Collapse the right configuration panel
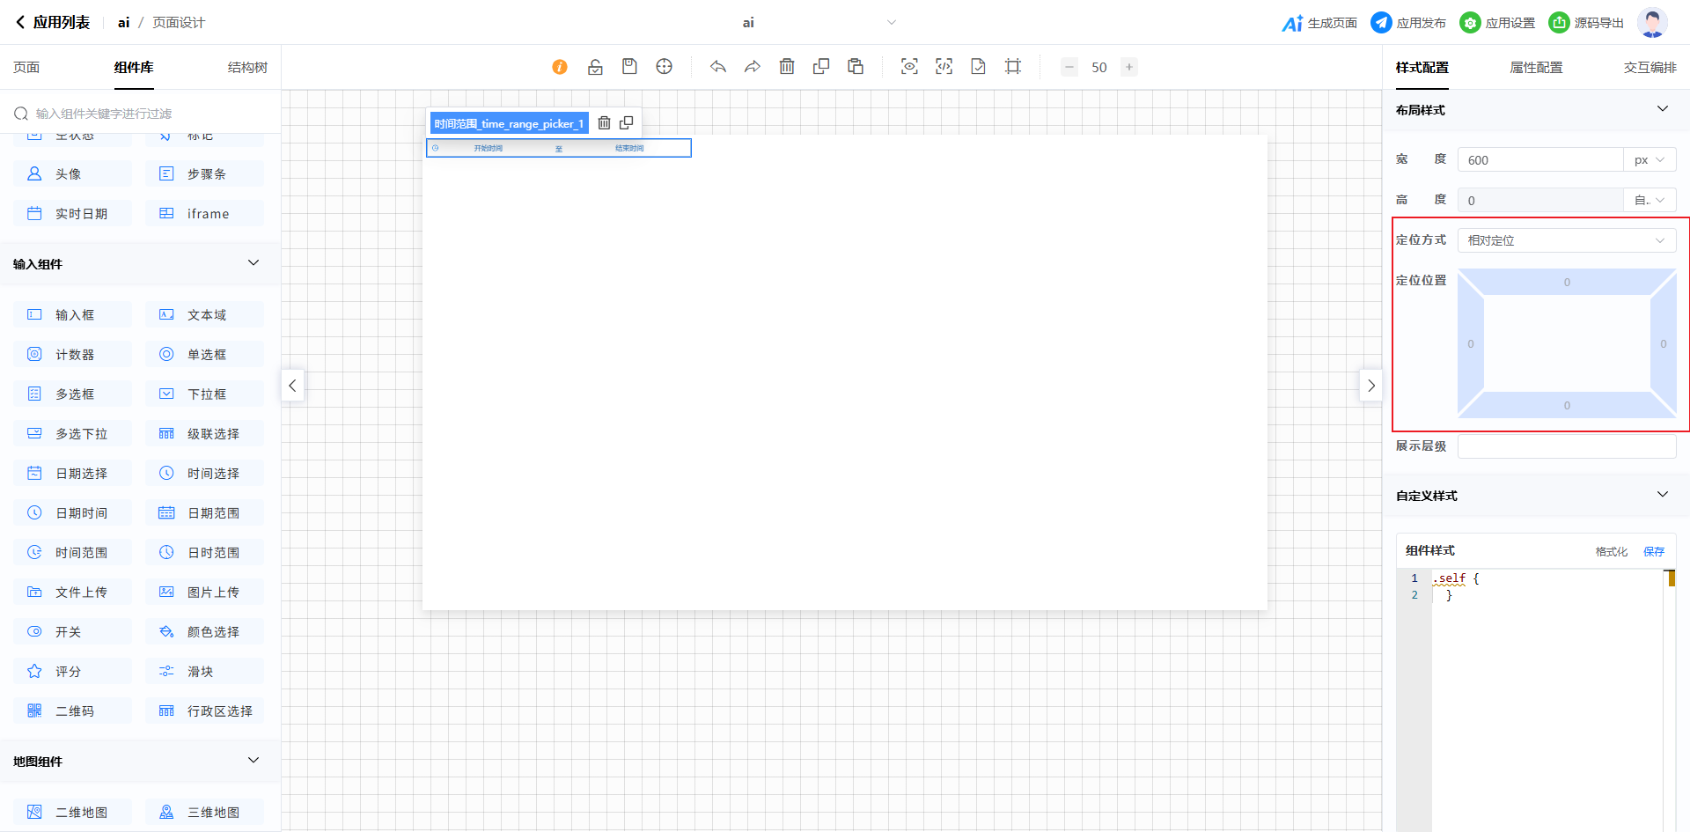The image size is (1690, 832). pyautogui.click(x=1370, y=386)
